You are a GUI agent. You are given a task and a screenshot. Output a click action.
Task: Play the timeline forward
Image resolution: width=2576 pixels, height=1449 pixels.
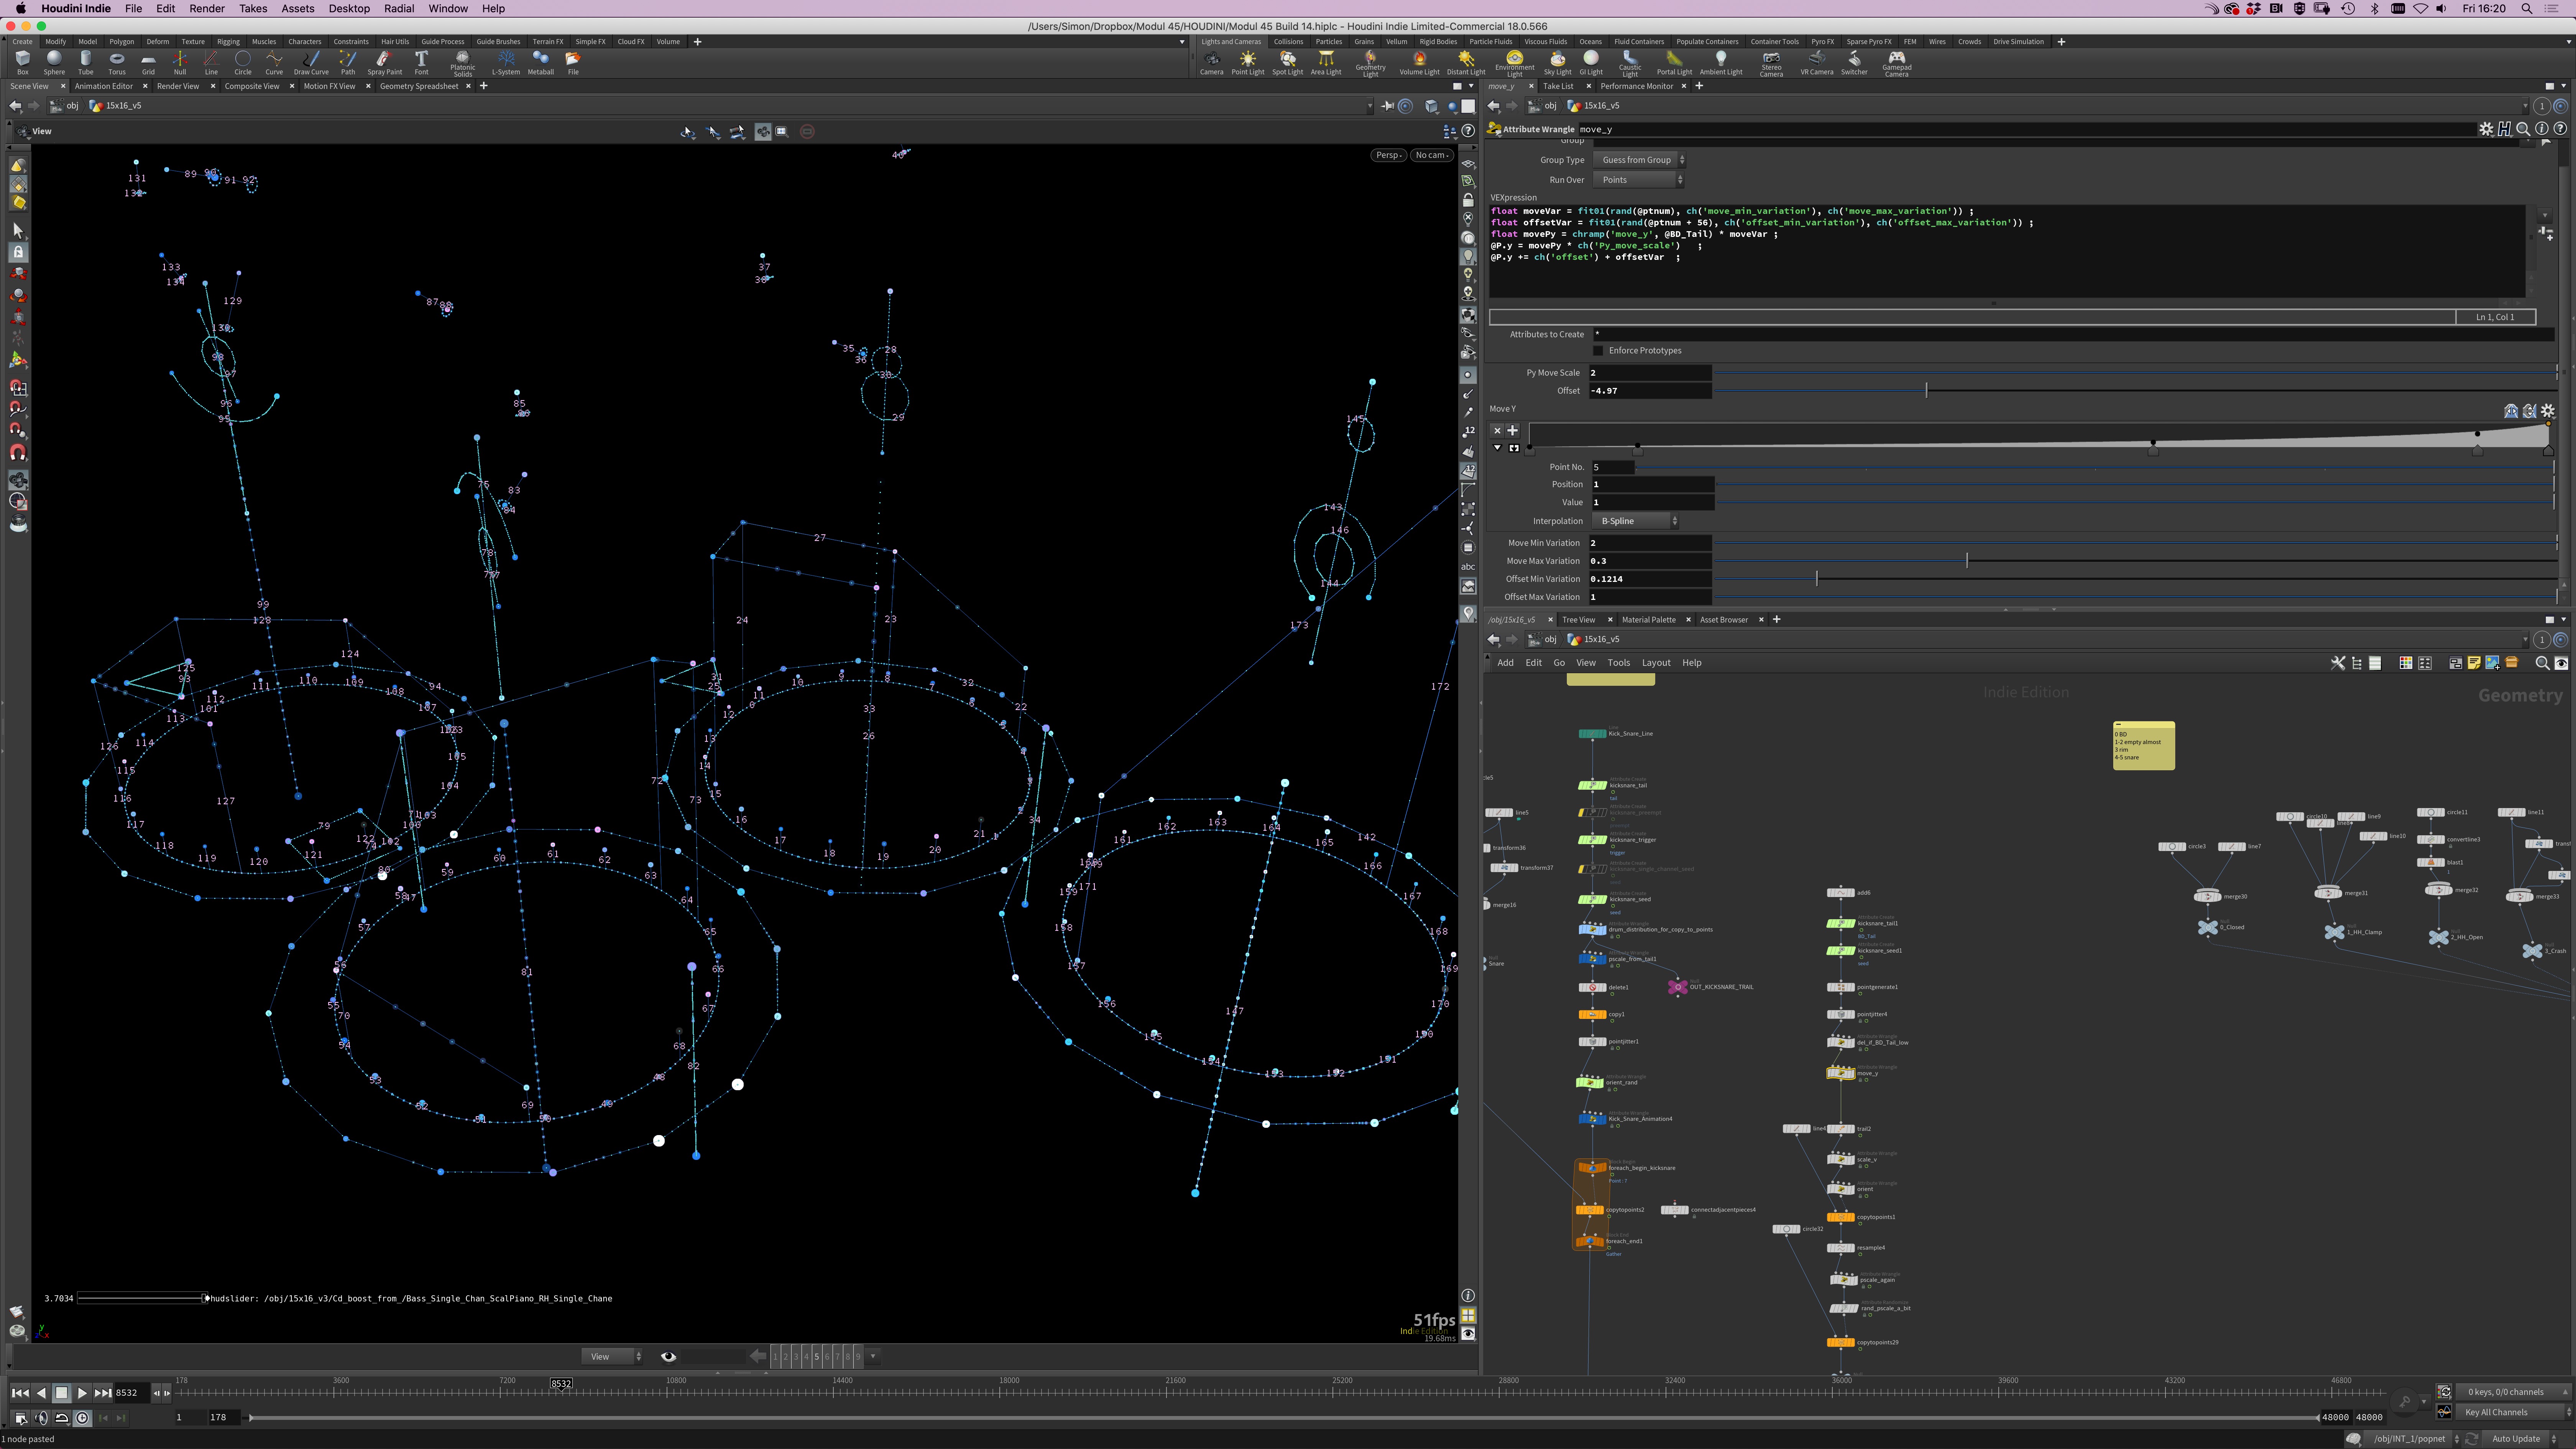click(82, 1393)
